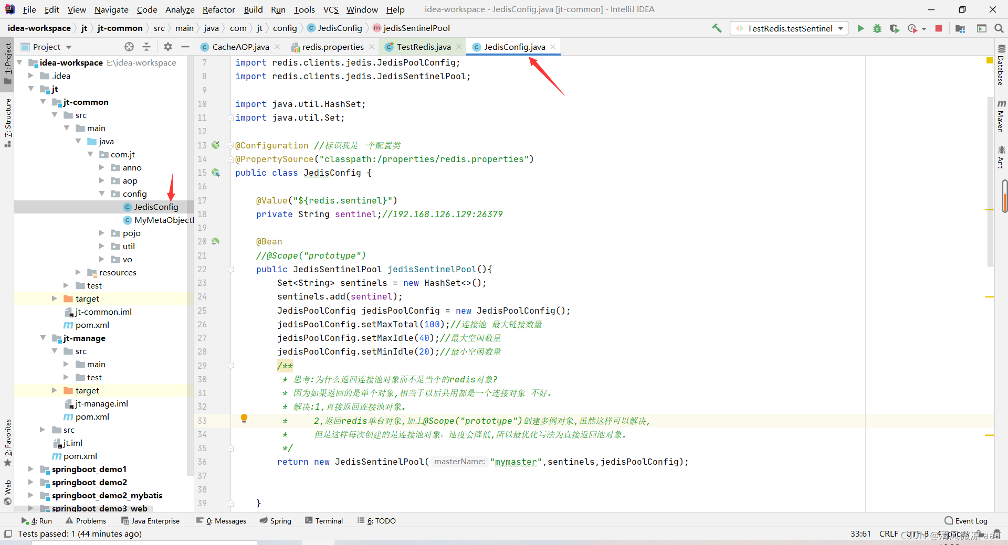Open the VCS menu
The width and height of the screenshot is (1008, 545).
331,9
